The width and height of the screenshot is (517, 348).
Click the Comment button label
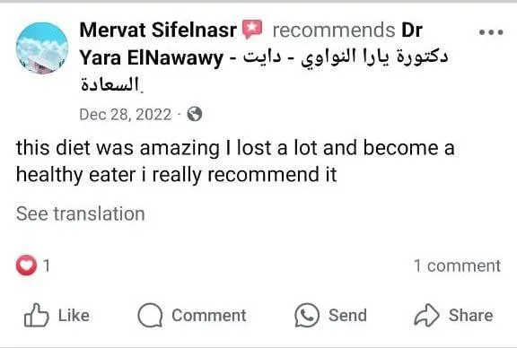pyautogui.click(x=209, y=316)
